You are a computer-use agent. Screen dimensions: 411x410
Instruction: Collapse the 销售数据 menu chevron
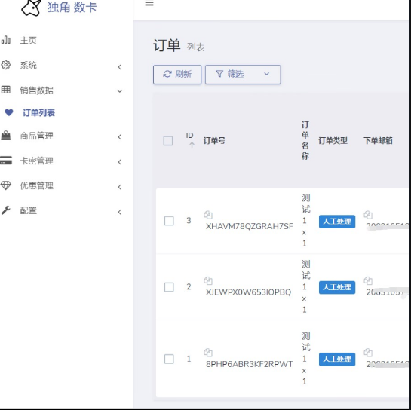click(x=119, y=91)
